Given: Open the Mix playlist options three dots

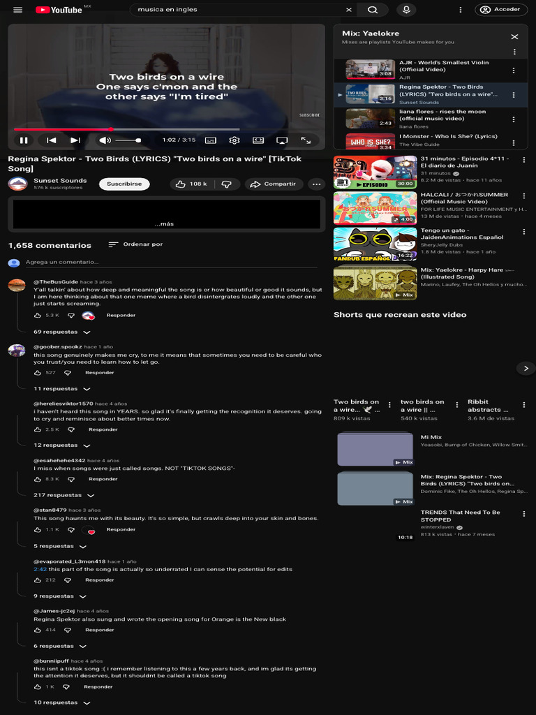Looking at the screenshot, I should [514, 52].
